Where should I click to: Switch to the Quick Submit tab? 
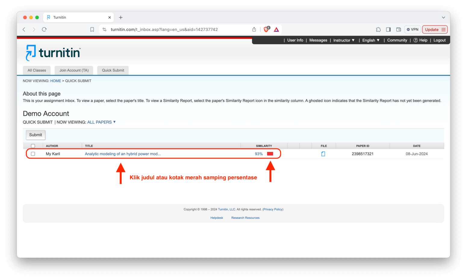pyautogui.click(x=113, y=70)
